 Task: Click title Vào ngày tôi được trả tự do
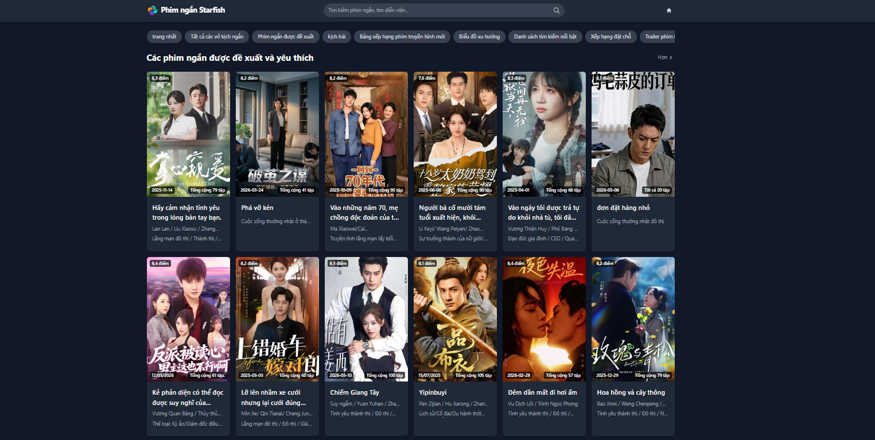[543, 212]
